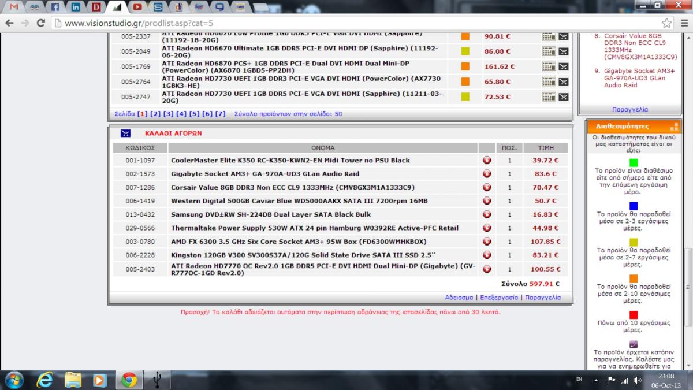Open Windows Start menu

pos(14,380)
